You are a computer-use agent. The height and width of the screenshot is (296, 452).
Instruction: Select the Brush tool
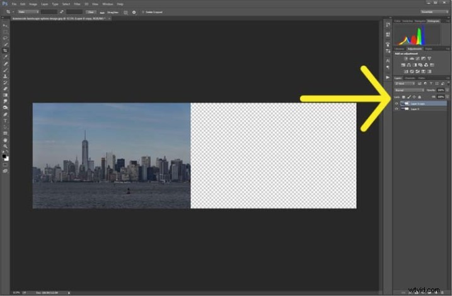pyautogui.click(x=5, y=70)
